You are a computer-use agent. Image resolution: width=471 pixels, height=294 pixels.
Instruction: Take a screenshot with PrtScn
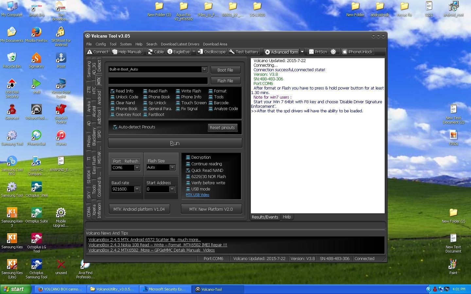[318, 52]
